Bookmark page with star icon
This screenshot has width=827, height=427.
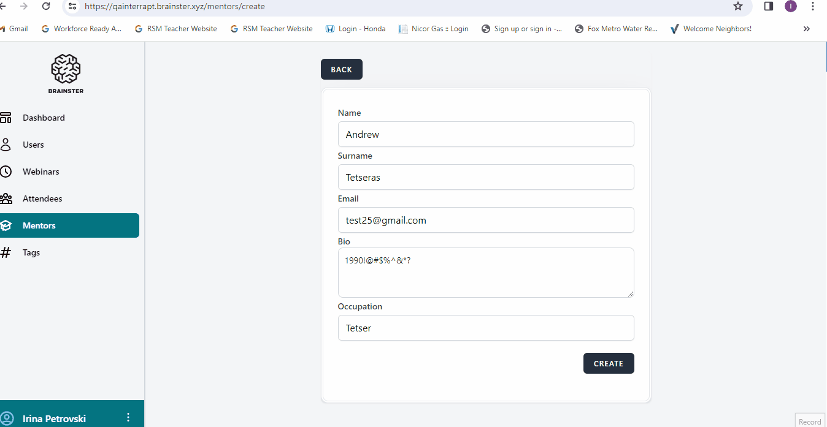click(x=737, y=6)
